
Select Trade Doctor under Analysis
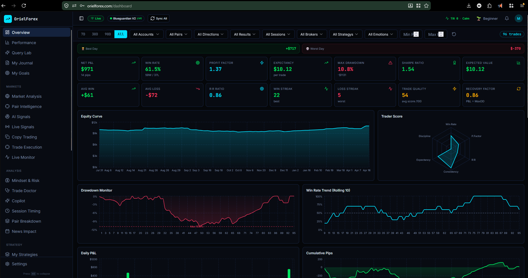coord(24,190)
